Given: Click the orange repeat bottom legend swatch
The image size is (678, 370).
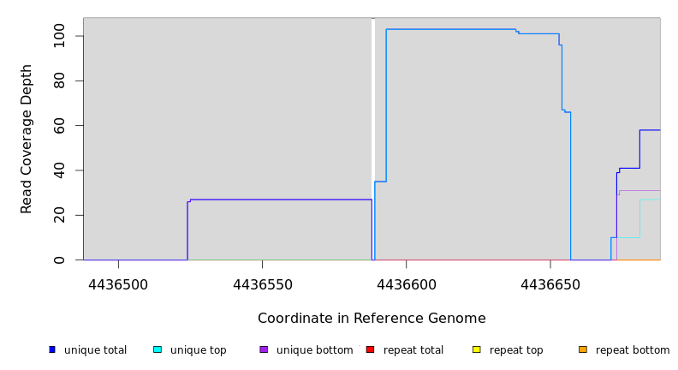Looking at the screenshot, I should [583, 349].
